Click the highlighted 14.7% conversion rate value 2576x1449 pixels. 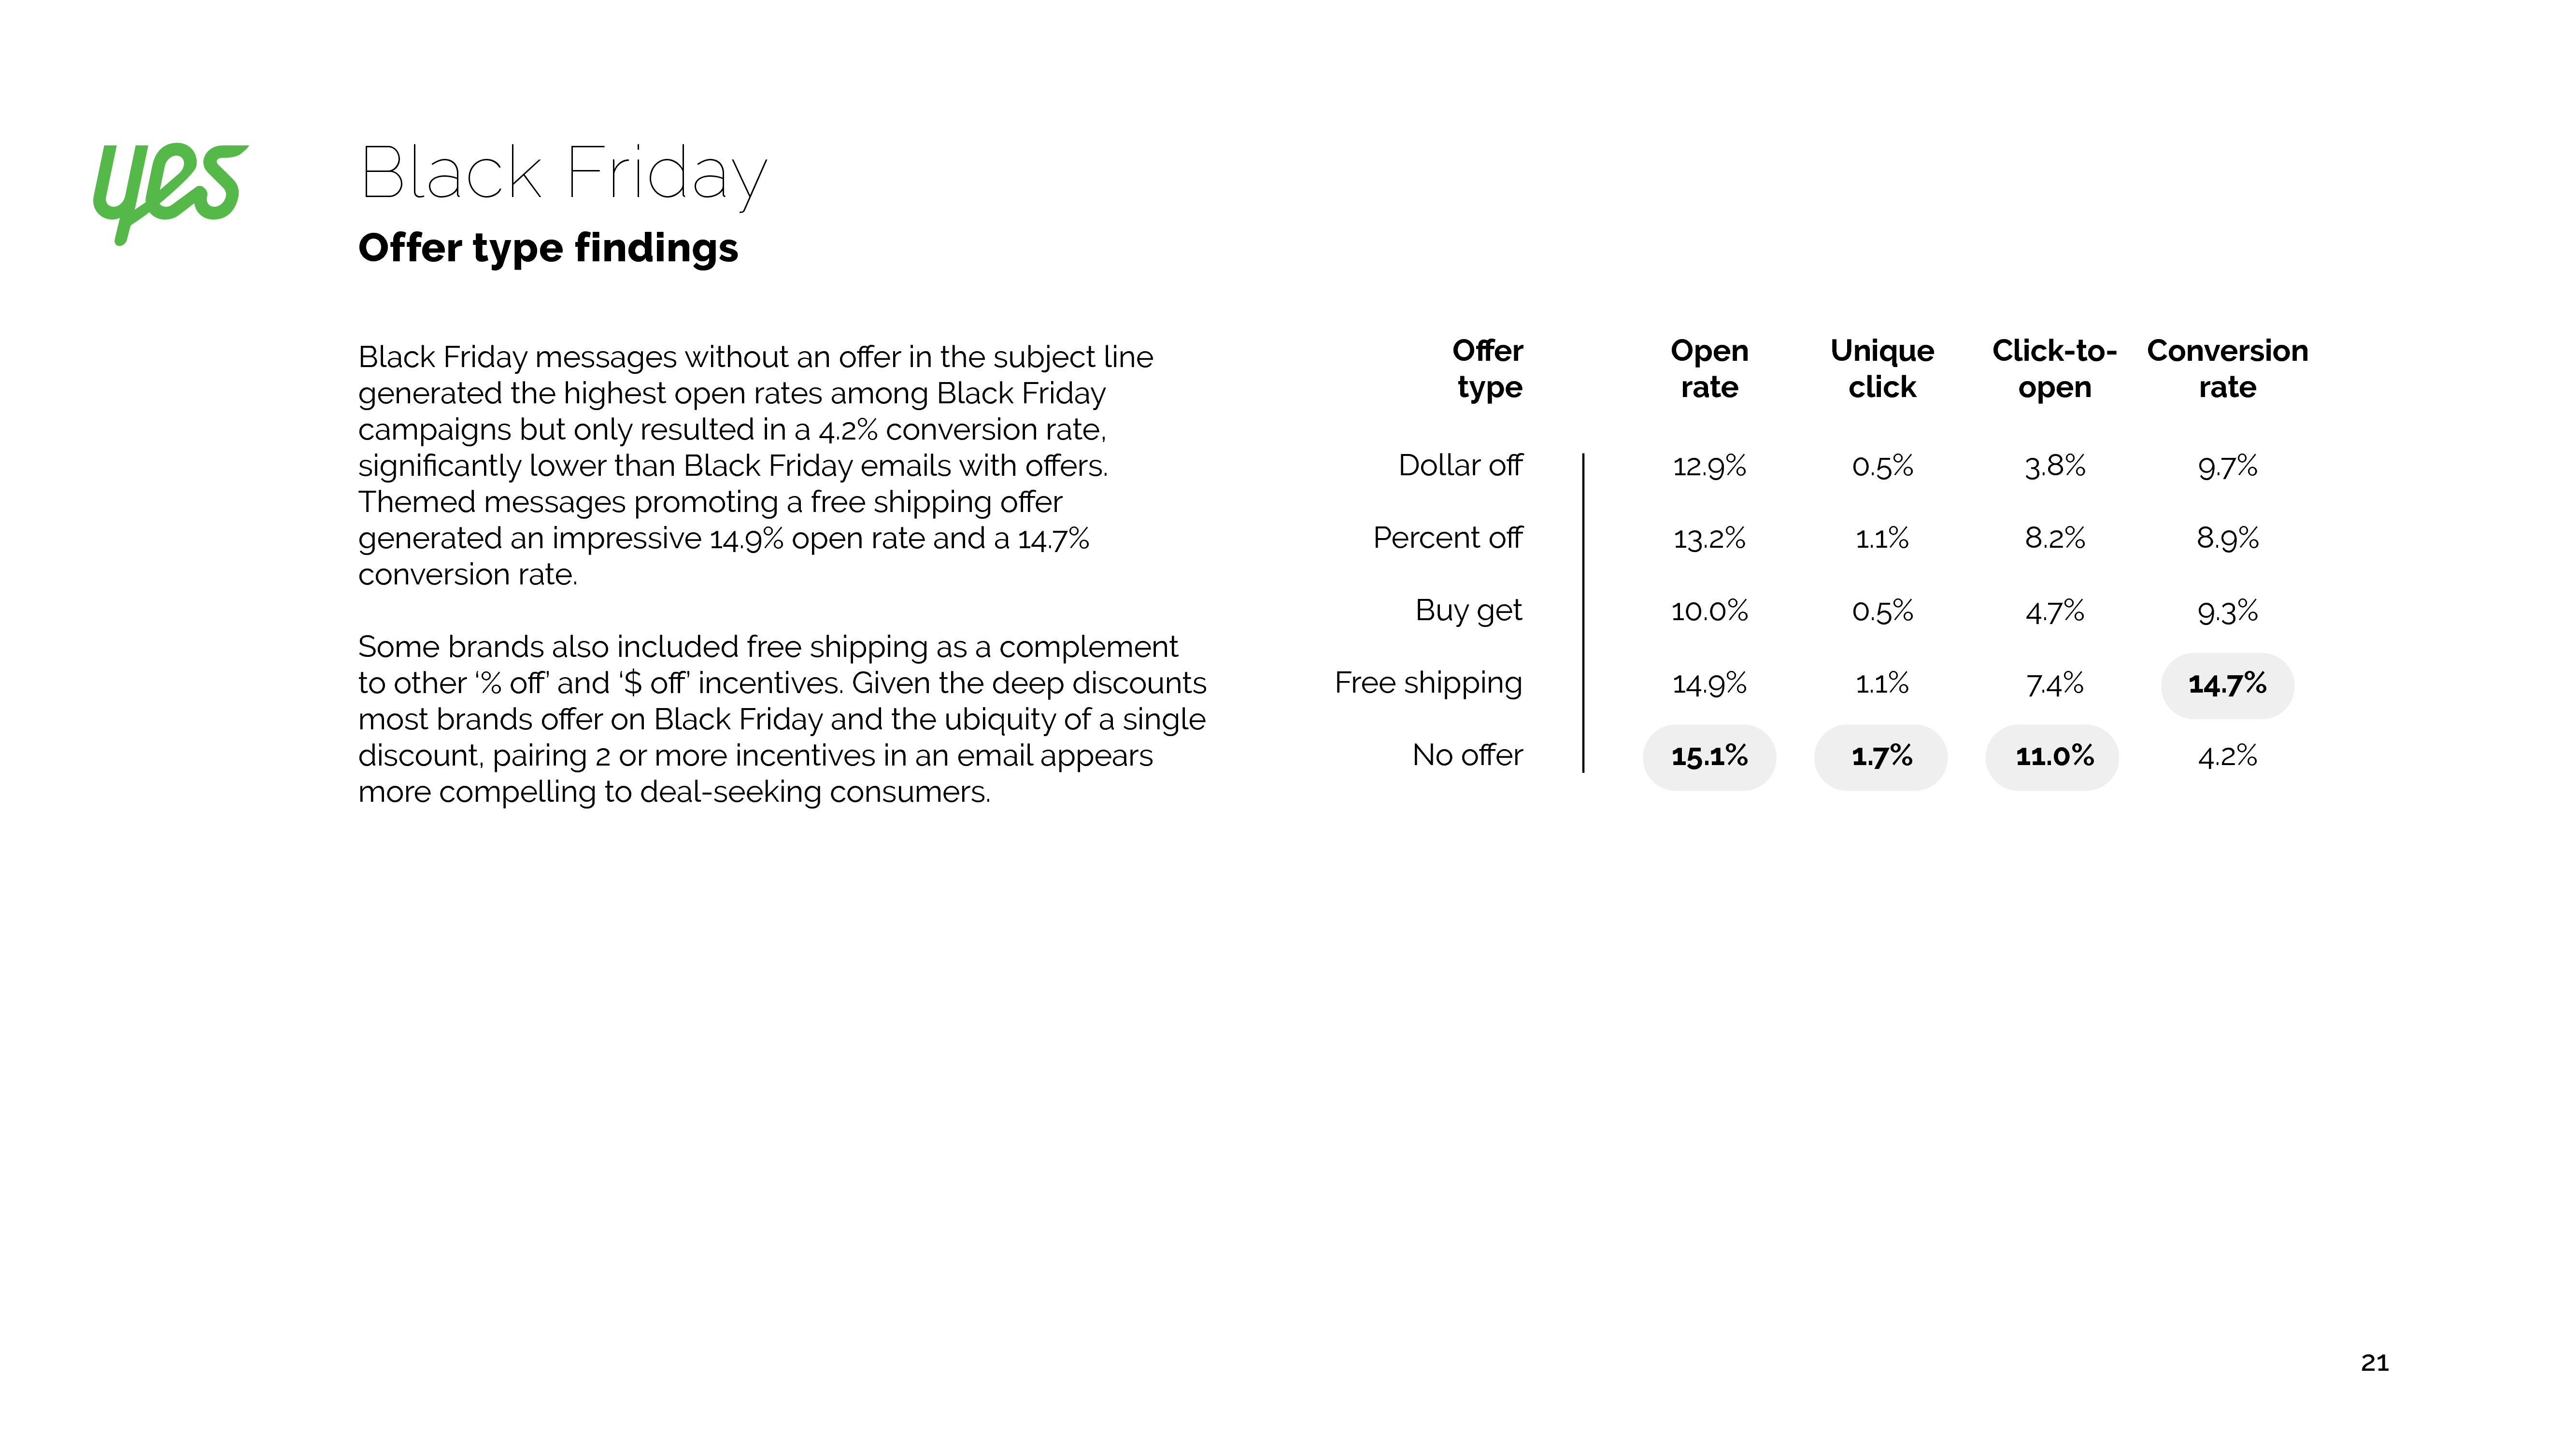2227,685
